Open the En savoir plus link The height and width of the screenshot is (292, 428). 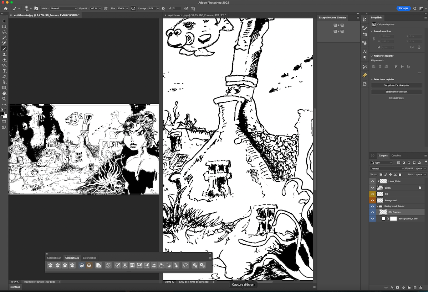[x=396, y=98]
